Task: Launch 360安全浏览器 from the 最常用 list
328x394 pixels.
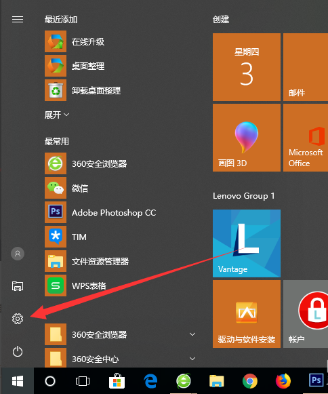Action: point(56,163)
